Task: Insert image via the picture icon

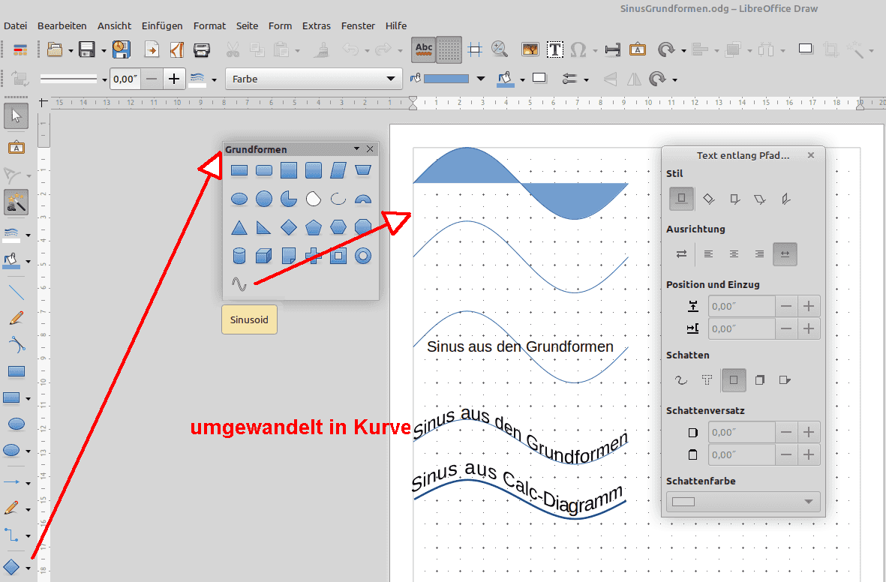Action: [530, 49]
